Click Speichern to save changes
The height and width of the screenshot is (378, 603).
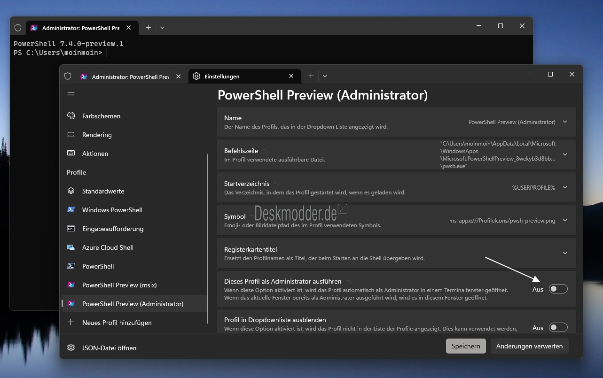click(466, 346)
